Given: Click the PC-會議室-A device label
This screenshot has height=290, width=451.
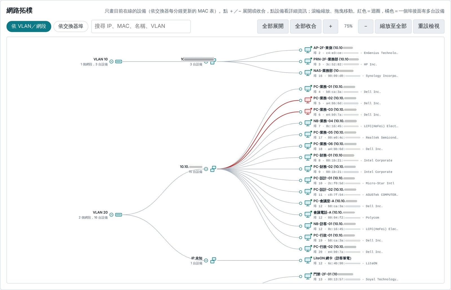Looking at the screenshot, I should (x=335, y=201).
